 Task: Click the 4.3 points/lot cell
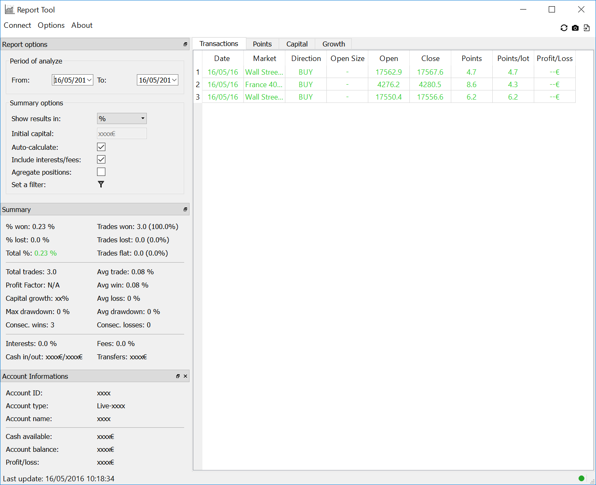pos(513,84)
